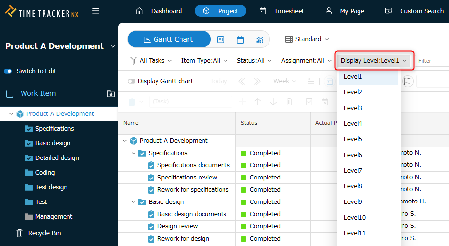Open Custom Search

click(x=415, y=11)
